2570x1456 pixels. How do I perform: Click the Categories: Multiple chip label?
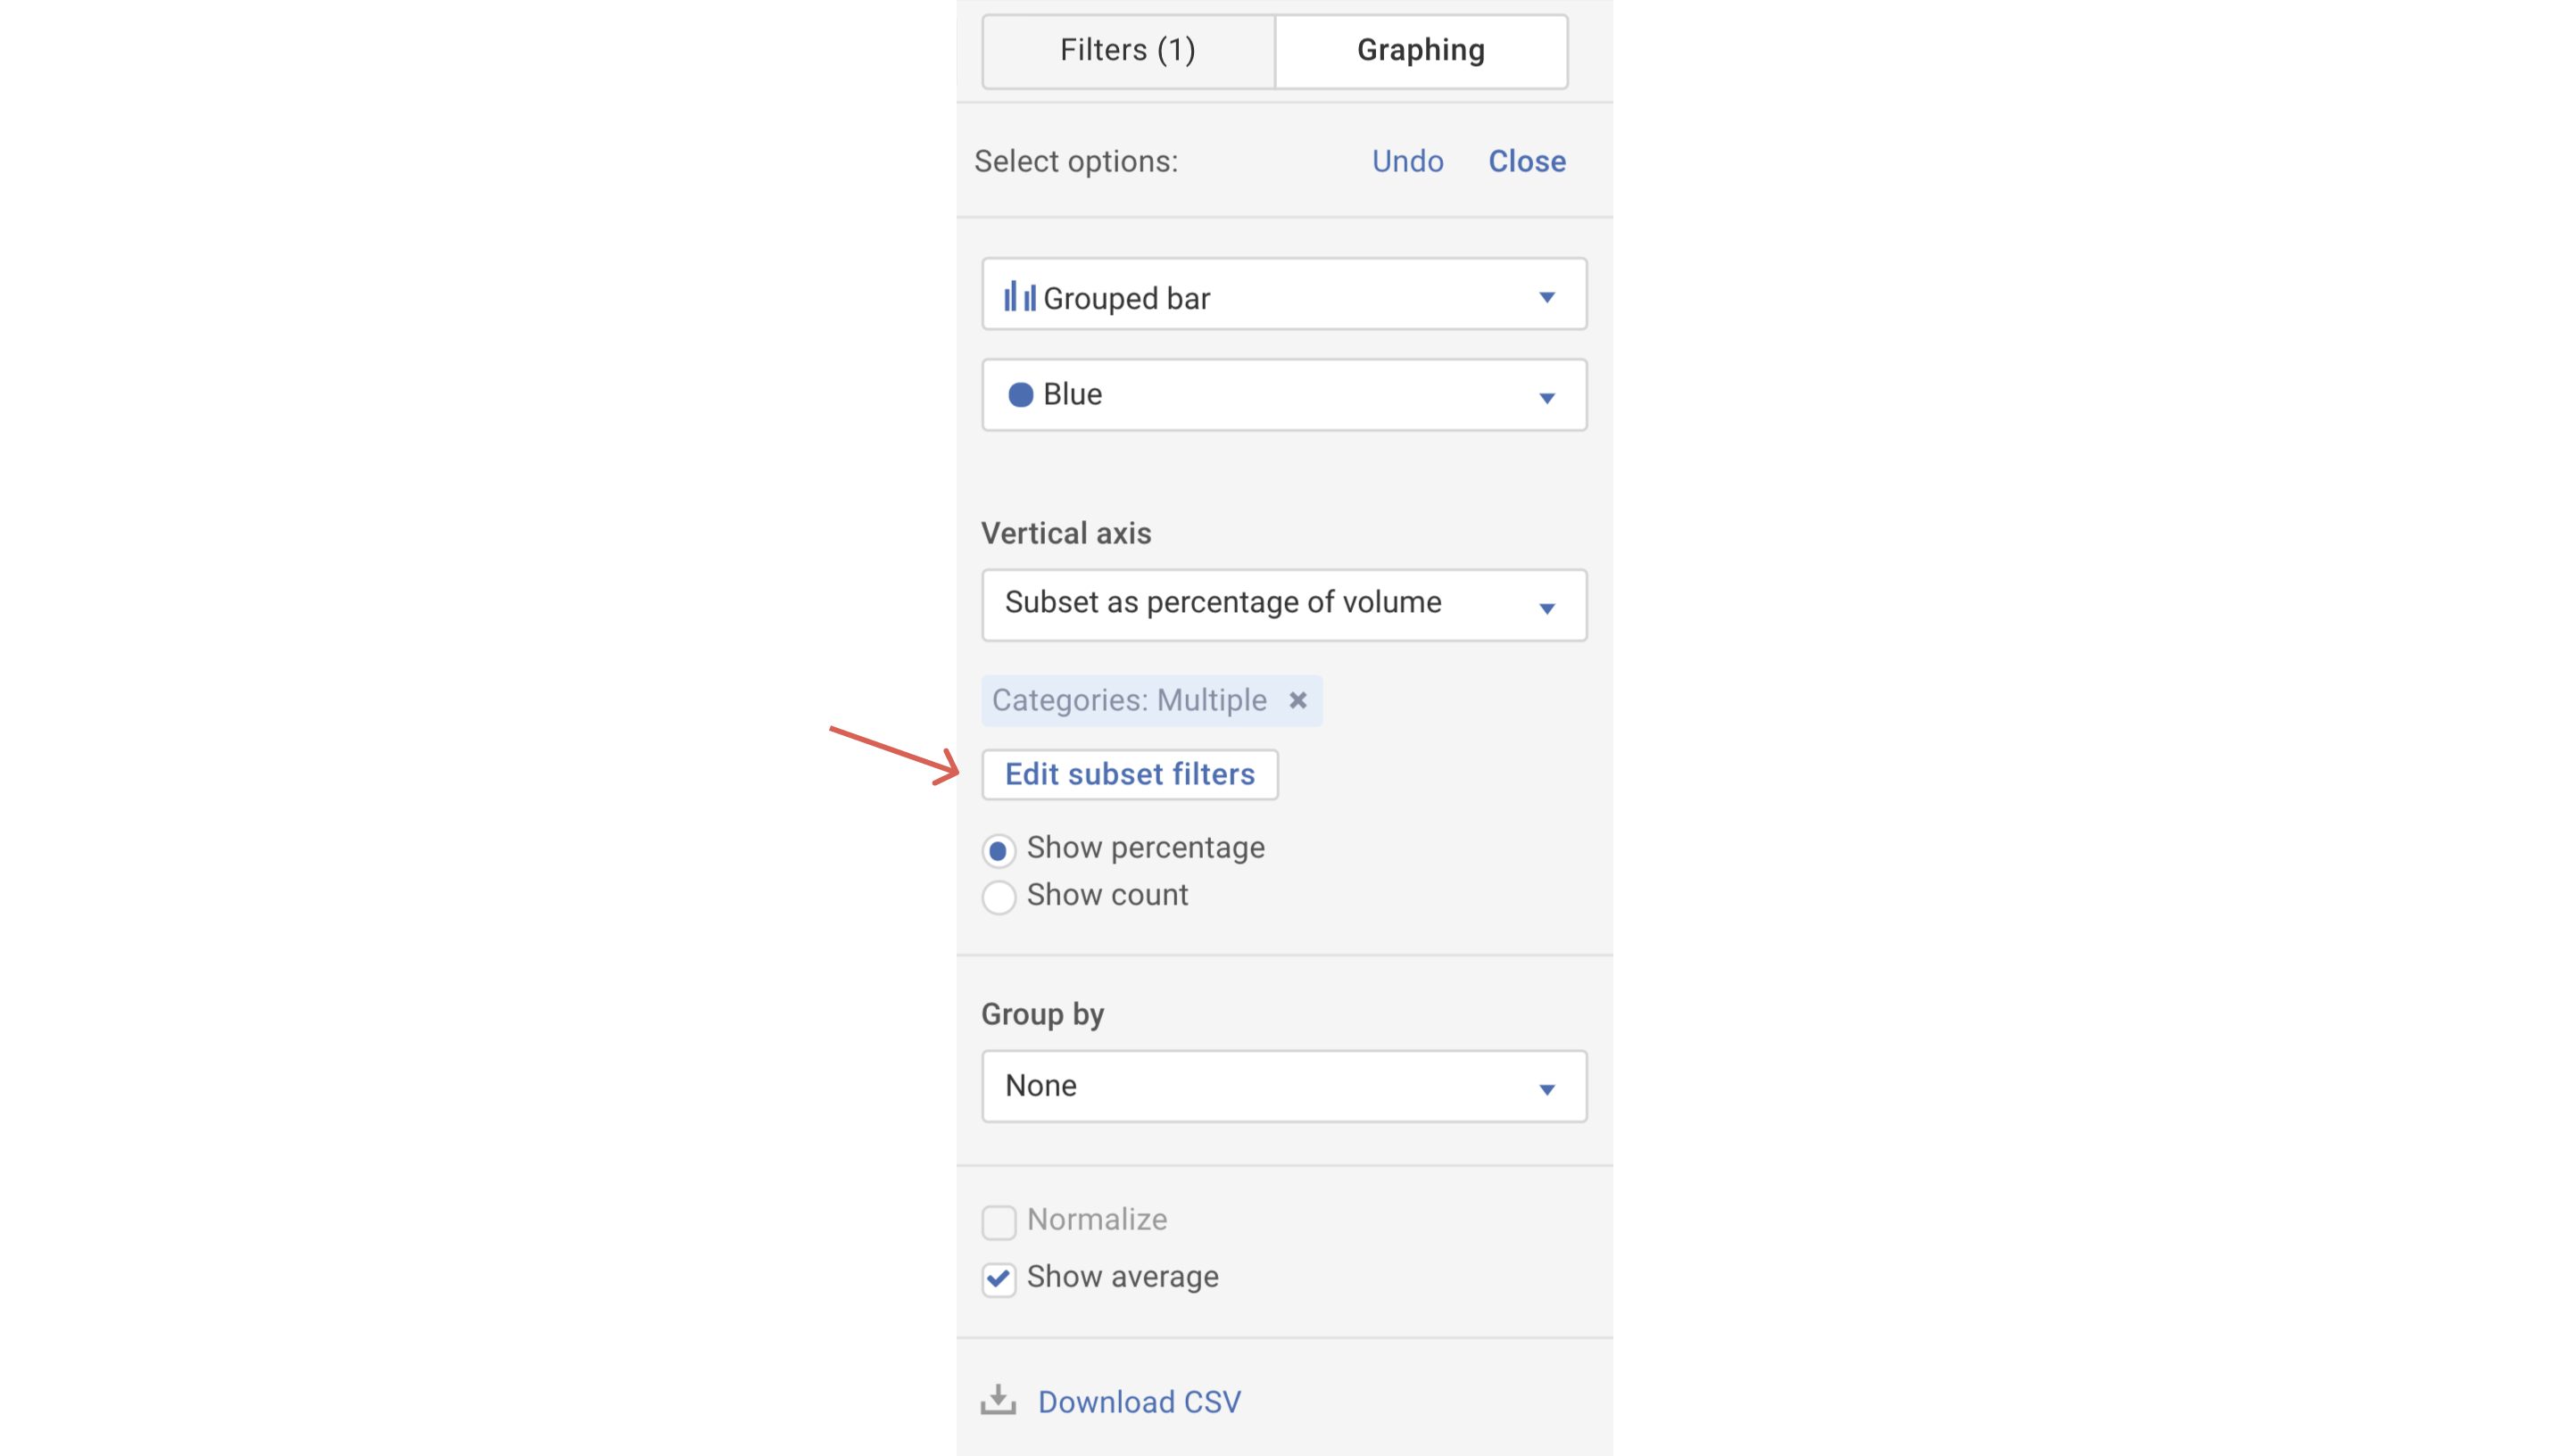(x=1128, y=700)
